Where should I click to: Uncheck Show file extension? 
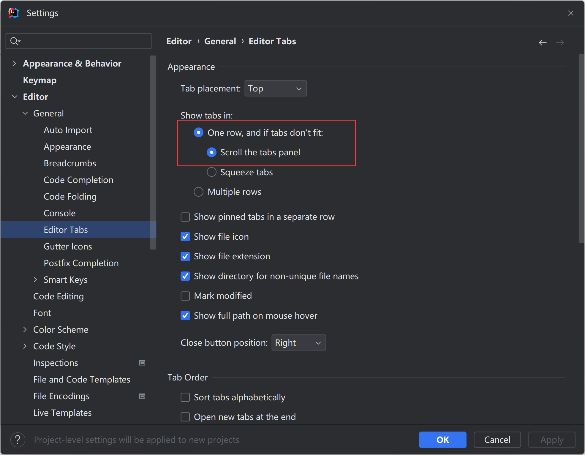[x=185, y=256]
